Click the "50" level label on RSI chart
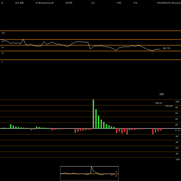Screen dimensions: 181x181 [3, 47]
